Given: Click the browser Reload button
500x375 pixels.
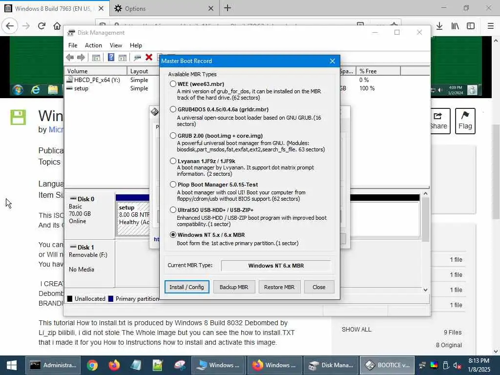Looking at the screenshot, I should [x=42, y=26].
